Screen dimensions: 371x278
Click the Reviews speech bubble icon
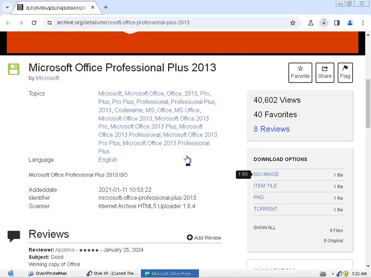tap(14, 236)
